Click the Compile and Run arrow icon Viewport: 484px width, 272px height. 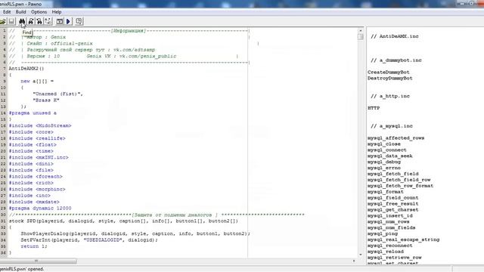[69, 21]
